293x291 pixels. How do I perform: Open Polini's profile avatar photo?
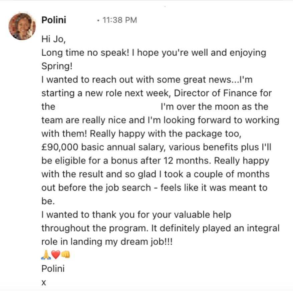[x=22, y=26]
